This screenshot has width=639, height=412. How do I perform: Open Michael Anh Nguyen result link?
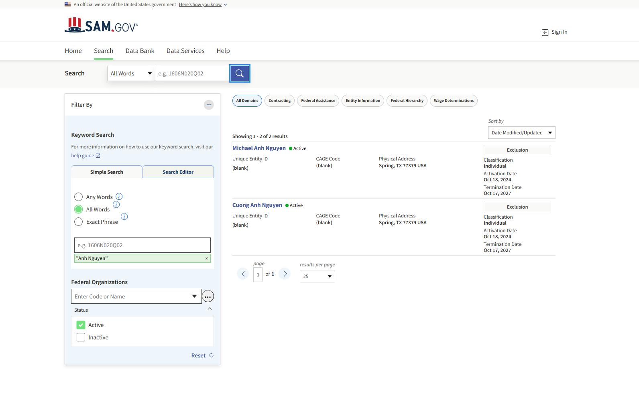(259, 148)
